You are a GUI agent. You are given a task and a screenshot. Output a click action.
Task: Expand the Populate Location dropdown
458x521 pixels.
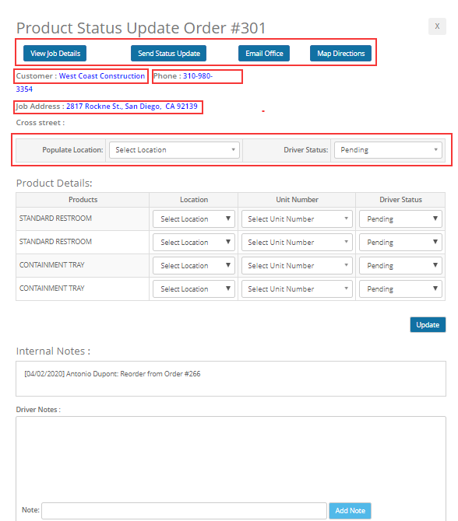[x=174, y=150]
